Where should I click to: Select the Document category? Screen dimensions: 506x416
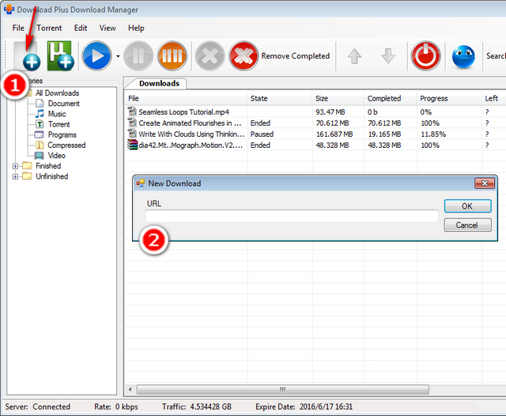click(63, 104)
